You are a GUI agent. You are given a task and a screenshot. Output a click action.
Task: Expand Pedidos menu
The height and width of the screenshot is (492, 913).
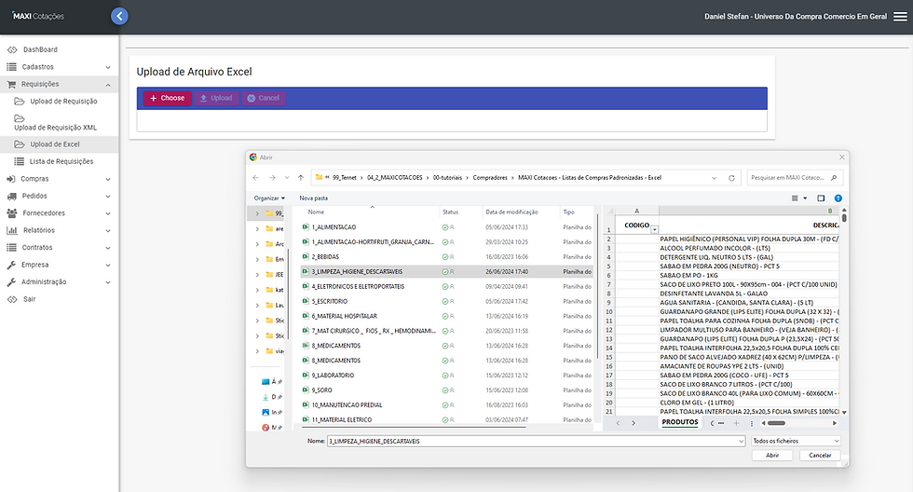[x=60, y=196]
